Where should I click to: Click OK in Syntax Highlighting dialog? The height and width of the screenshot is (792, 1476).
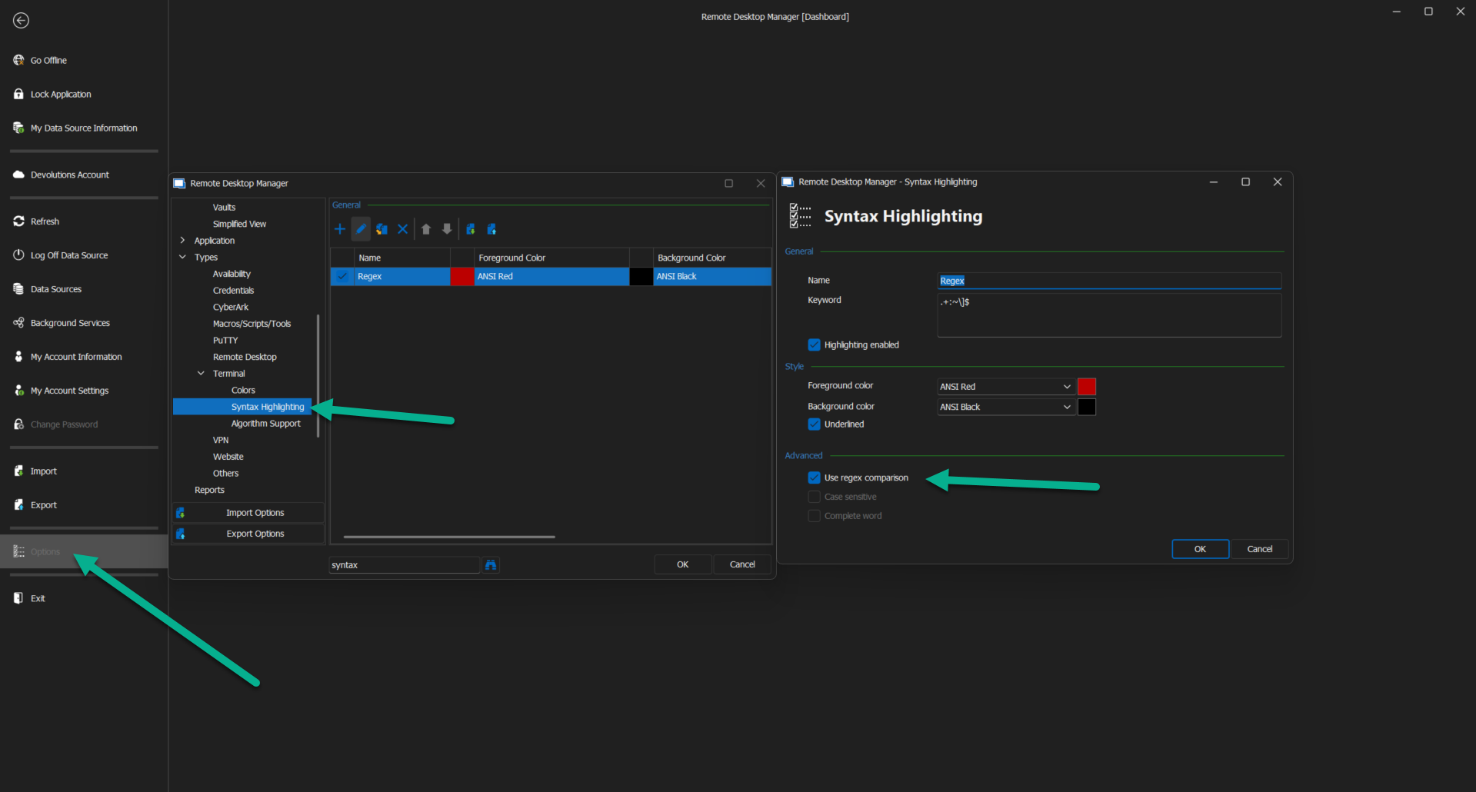[x=1200, y=549]
